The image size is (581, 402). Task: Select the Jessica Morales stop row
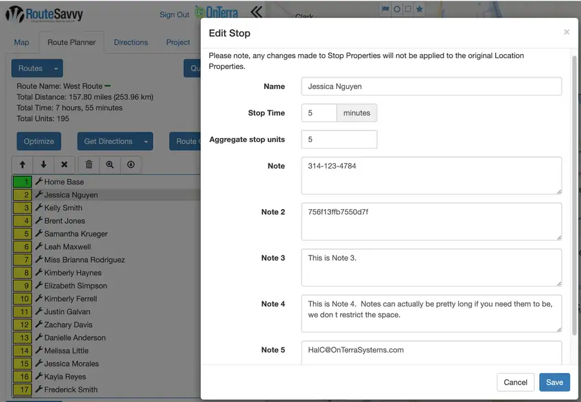coord(107,363)
